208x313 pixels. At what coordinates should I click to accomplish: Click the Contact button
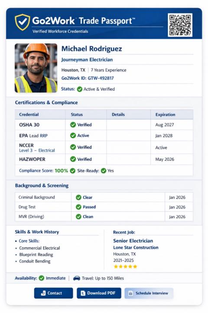53,293
